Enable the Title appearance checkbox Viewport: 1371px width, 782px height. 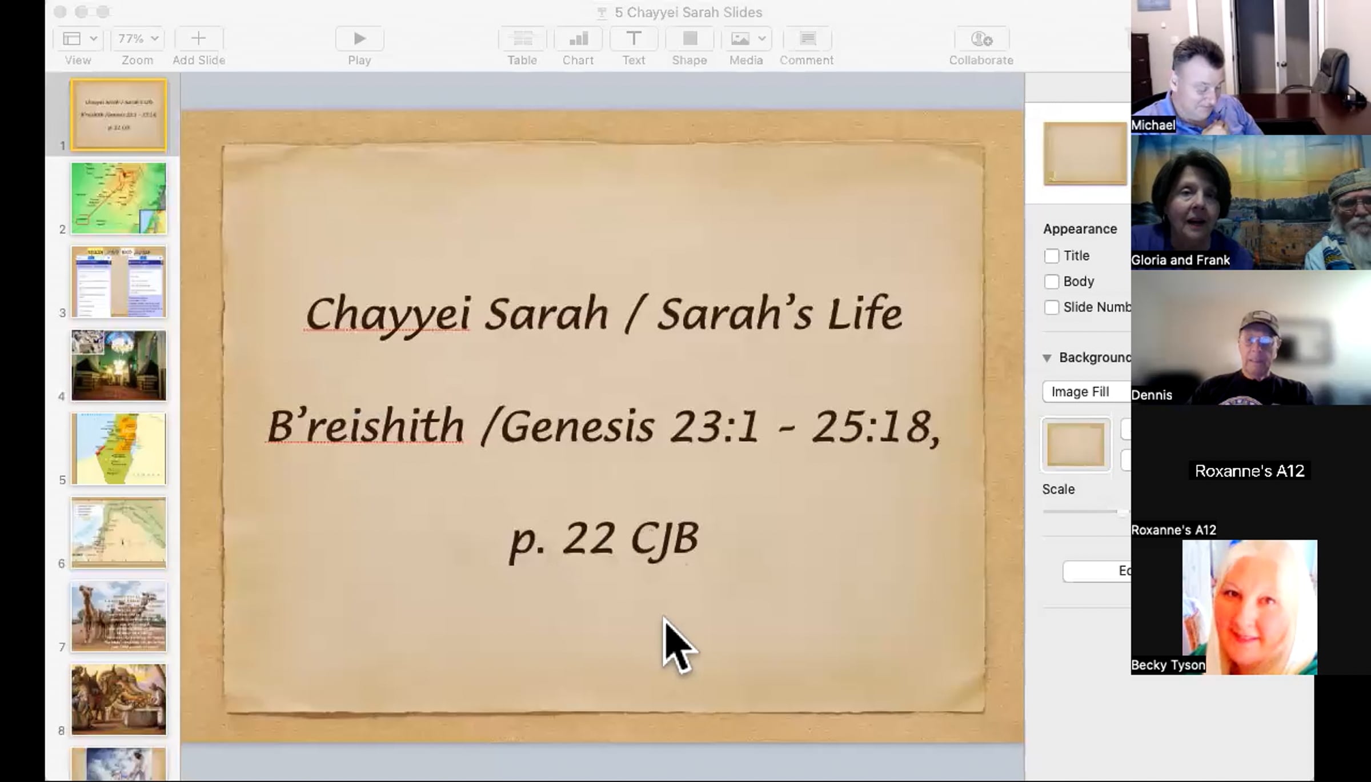pyautogui.click(x=1051, y=256)
